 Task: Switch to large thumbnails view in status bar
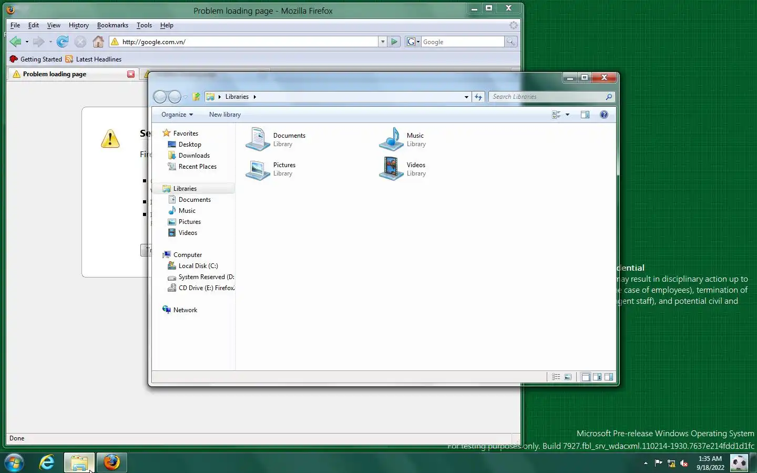568,377
